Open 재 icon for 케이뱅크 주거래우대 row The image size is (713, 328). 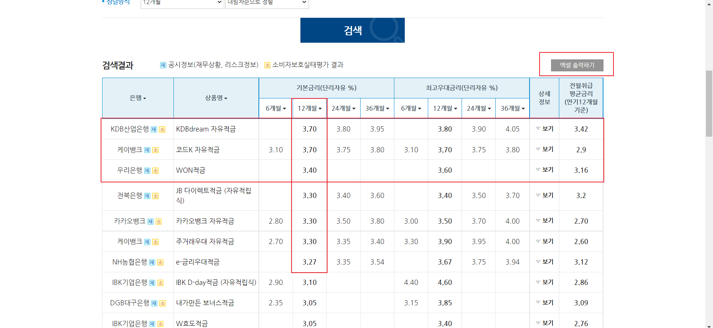(147, 242)
